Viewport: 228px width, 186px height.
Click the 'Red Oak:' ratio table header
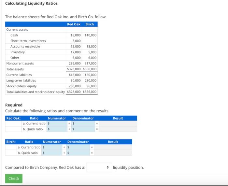[x=13, y=118]
